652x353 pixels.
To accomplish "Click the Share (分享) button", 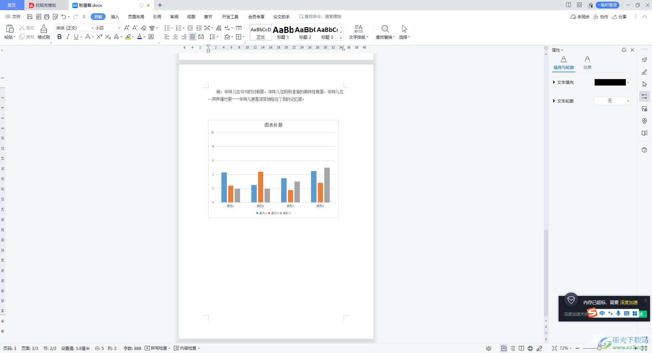I will click(x=619, y=17).
